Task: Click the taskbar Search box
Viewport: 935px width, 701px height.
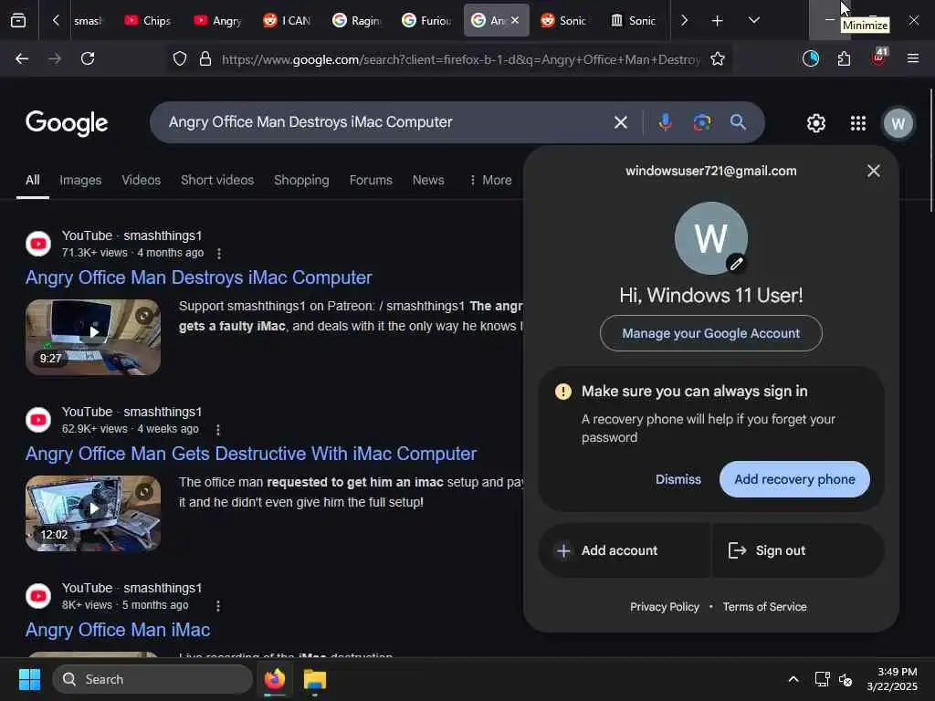Action: (152, 679)
